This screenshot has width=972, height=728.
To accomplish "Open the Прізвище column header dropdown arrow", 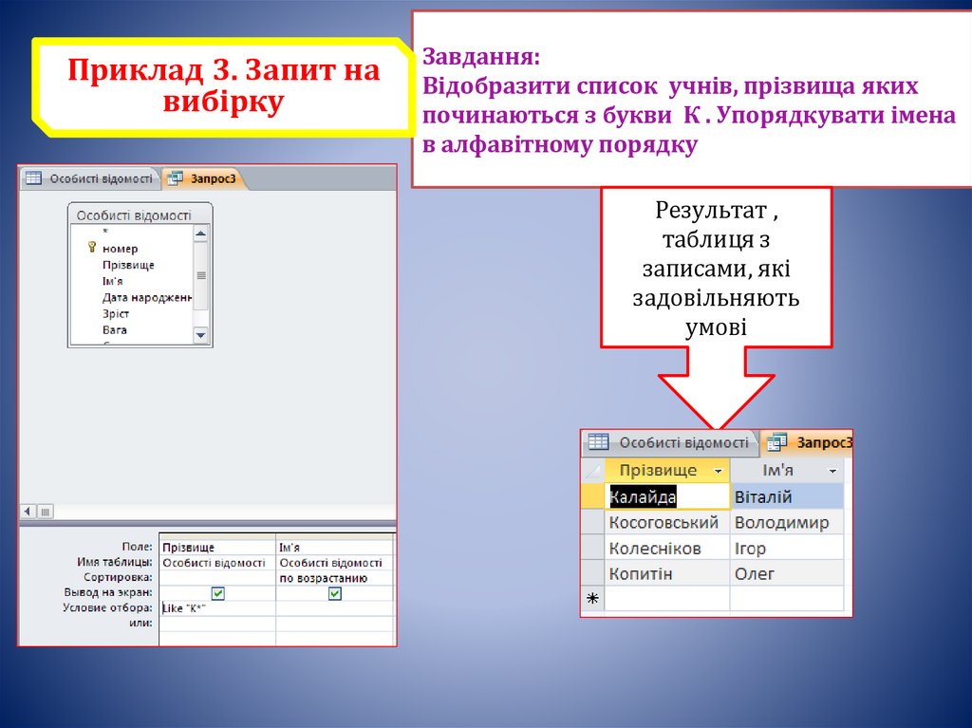I will pos(718,472).
